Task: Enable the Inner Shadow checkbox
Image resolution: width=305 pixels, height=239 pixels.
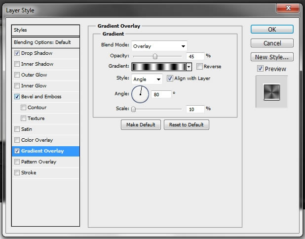Action: (x=17, y=64)
